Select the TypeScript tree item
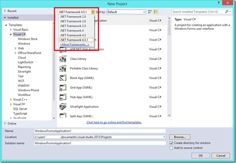236x163 pixels. pyautogui.click(x=20, y=114)
